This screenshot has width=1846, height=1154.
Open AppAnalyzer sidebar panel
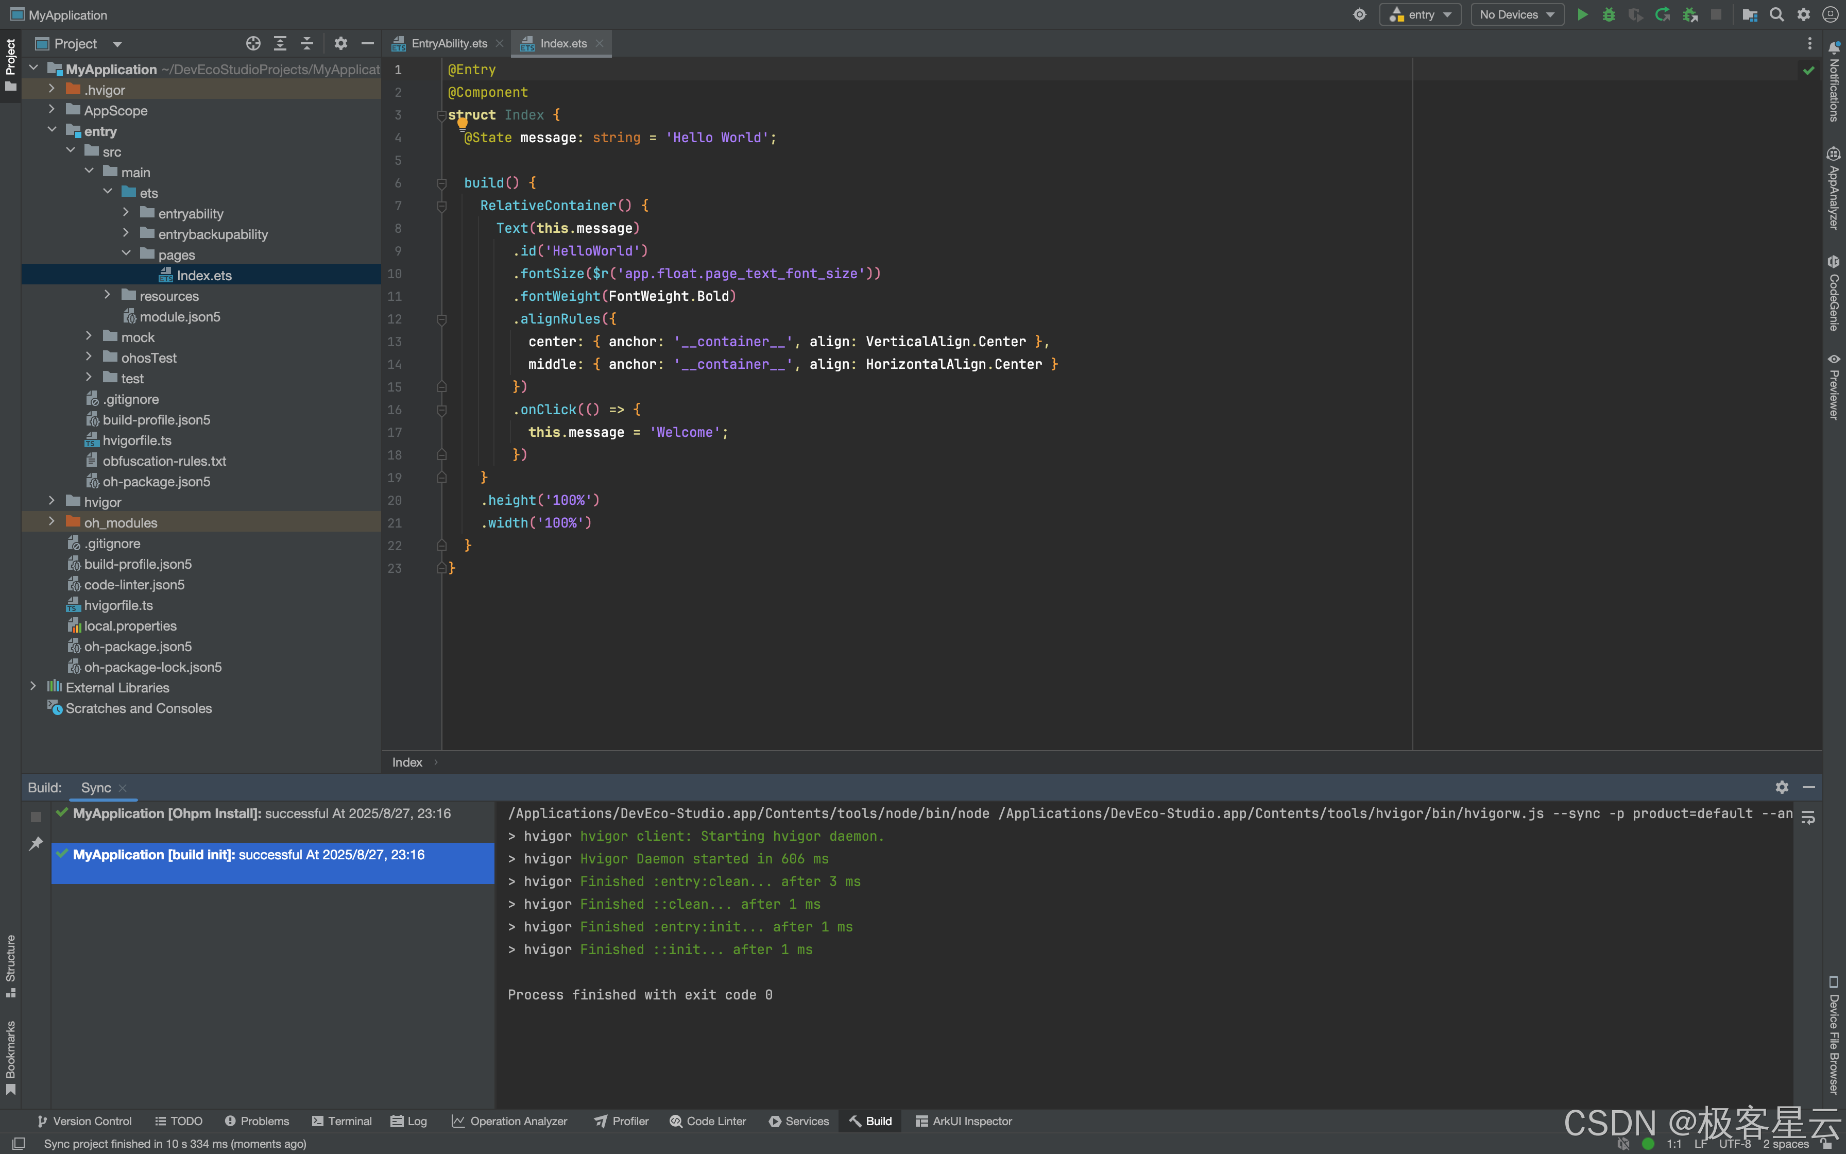[x=1834, y=188]
